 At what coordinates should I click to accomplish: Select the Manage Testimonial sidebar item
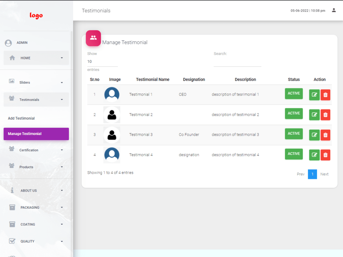click(x=36, y=134)
